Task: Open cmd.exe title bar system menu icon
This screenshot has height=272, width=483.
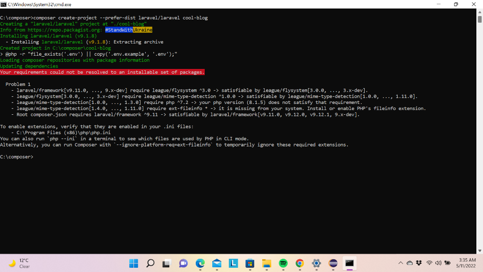Action: pyautogui.click(x=3, y=4)
